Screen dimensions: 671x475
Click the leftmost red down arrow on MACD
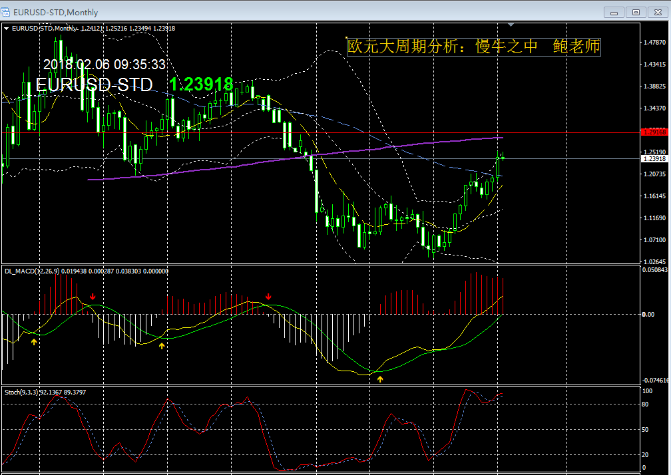(93, 296)
